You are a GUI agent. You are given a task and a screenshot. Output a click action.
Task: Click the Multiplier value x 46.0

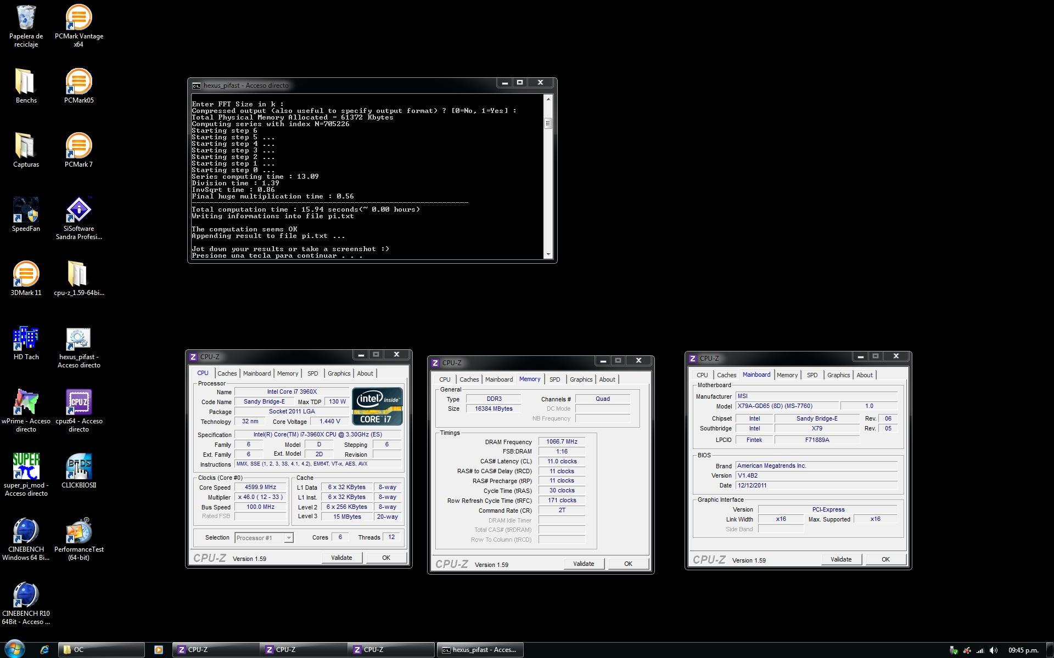[260, 497]
